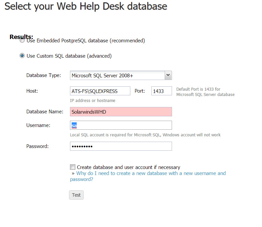
Task: Click the 'Select your Web Help Desk database' heading
Action: coord(86,6)
